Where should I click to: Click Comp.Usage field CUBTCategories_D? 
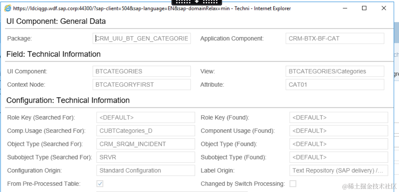[x=146, y=131]
